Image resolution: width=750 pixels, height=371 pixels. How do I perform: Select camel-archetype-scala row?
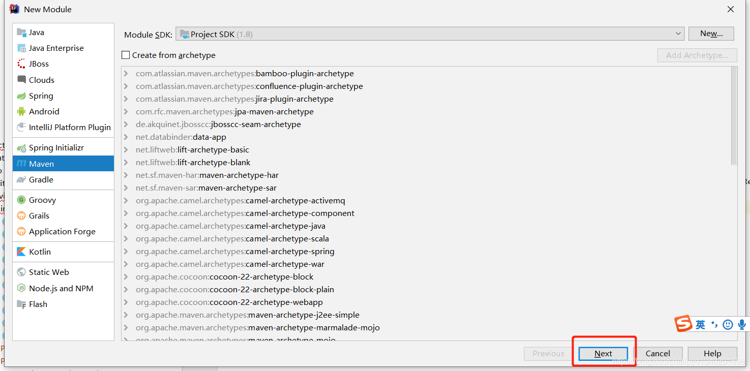[x=426, y=239]
